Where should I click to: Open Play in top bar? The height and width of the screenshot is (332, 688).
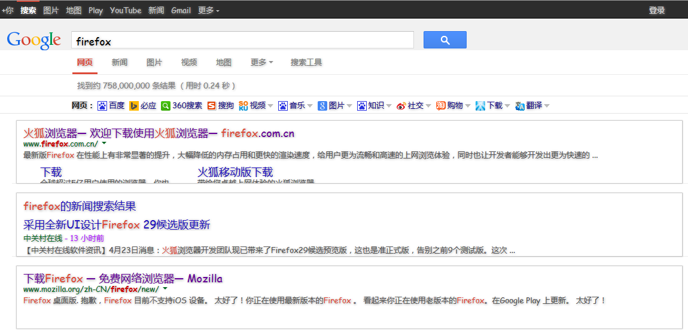[95, 11]
